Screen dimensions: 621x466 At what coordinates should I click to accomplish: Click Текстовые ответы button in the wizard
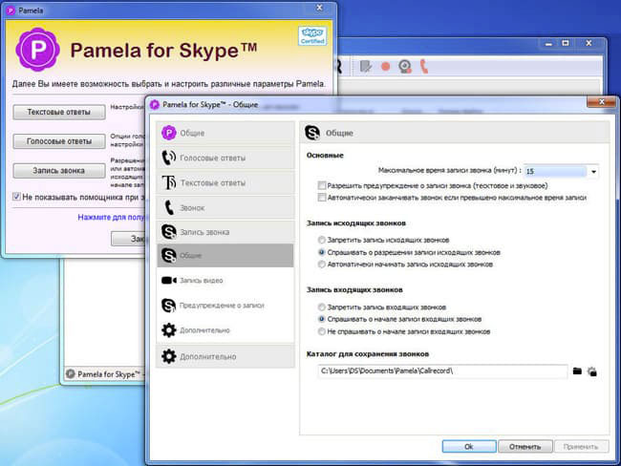click(59, 112)
